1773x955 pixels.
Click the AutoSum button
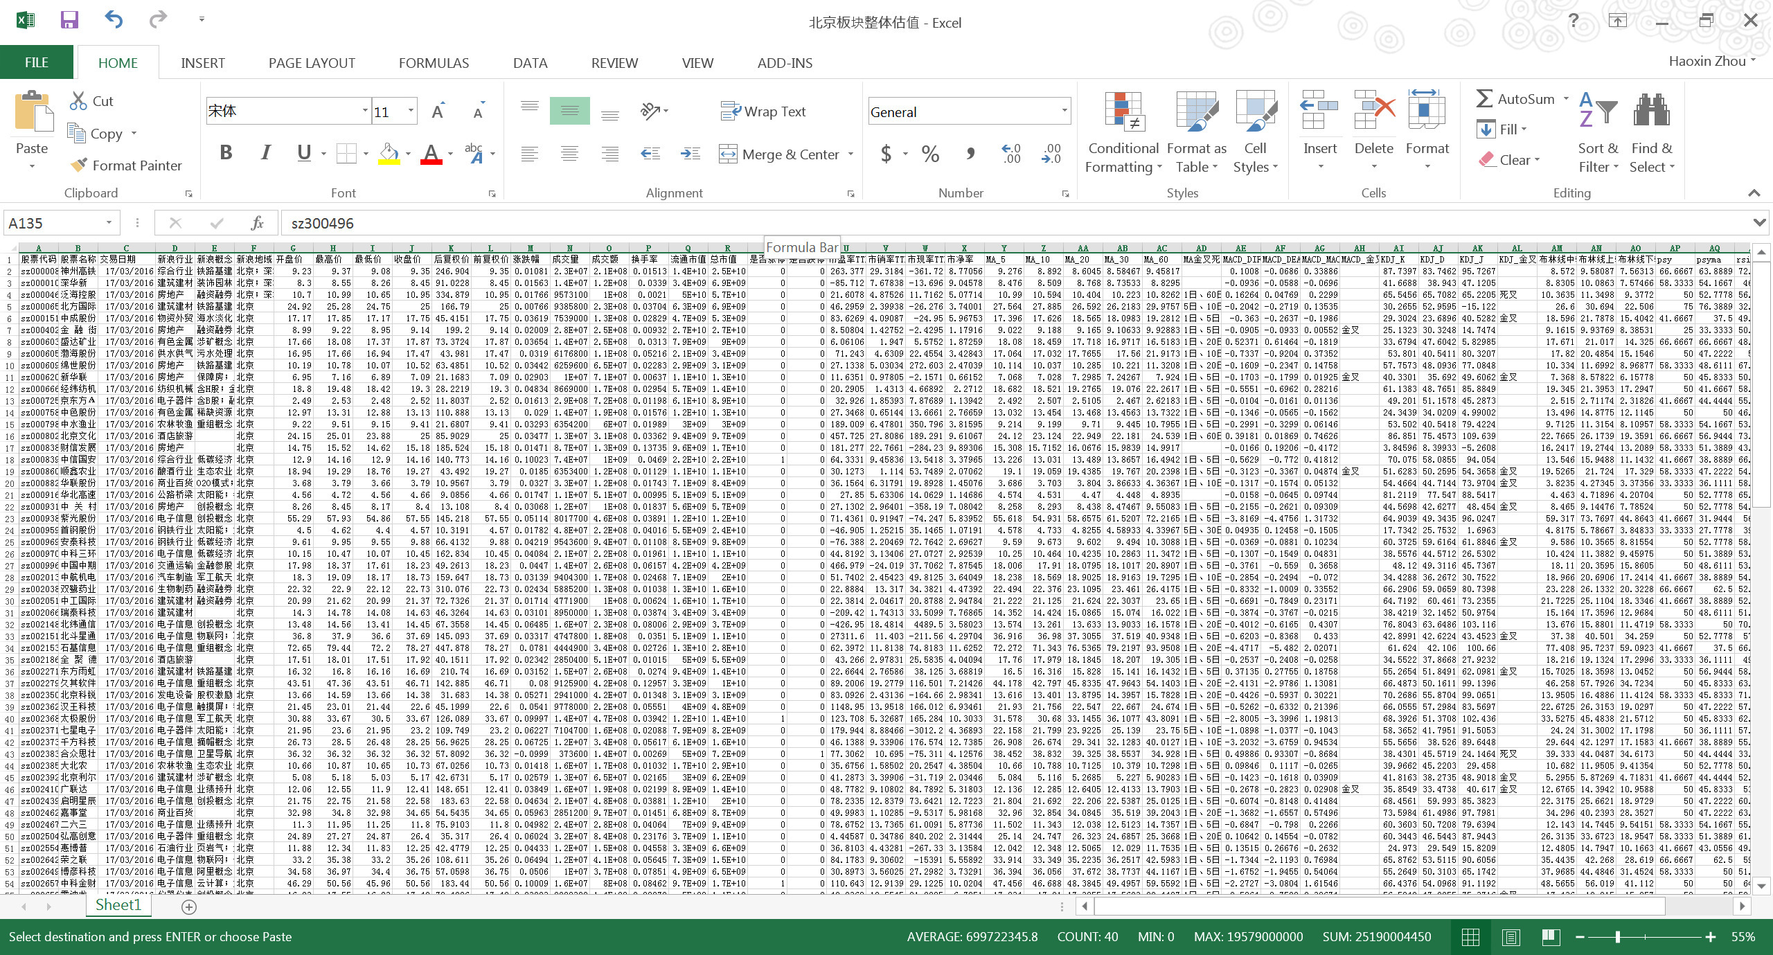click(x=1515, y=99)
